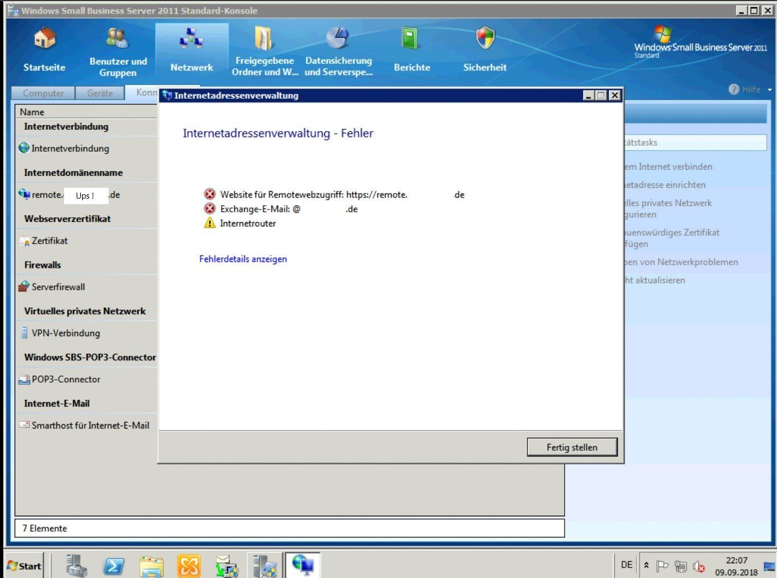
Task: Click the Exchange-E-Mail error text
Action: [289, 209]
